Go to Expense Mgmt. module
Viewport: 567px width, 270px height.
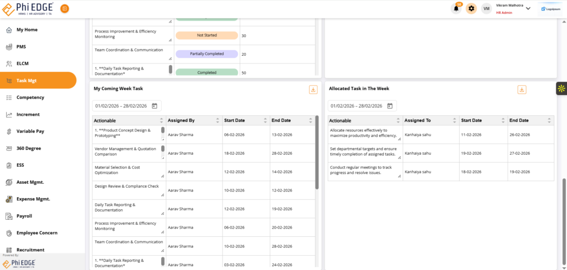(33, 199)
